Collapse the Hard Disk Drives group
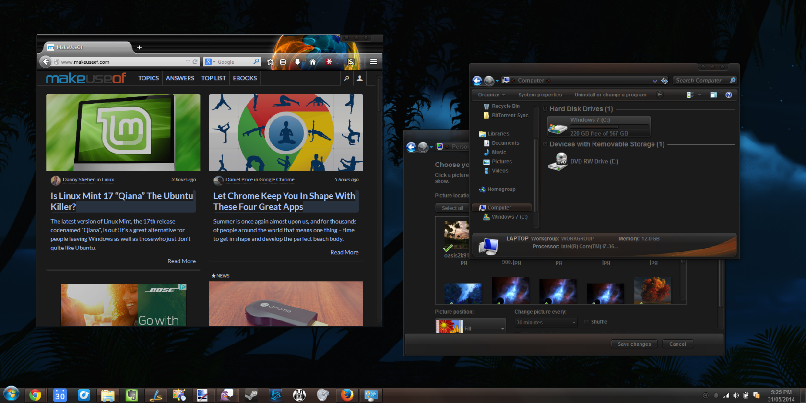 pyautogui.click(x=545, y=109)
